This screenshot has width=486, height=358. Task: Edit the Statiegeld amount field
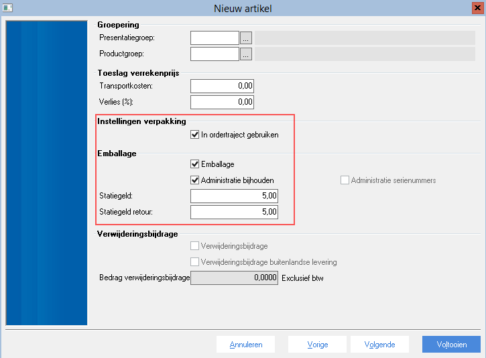(235, 196)
